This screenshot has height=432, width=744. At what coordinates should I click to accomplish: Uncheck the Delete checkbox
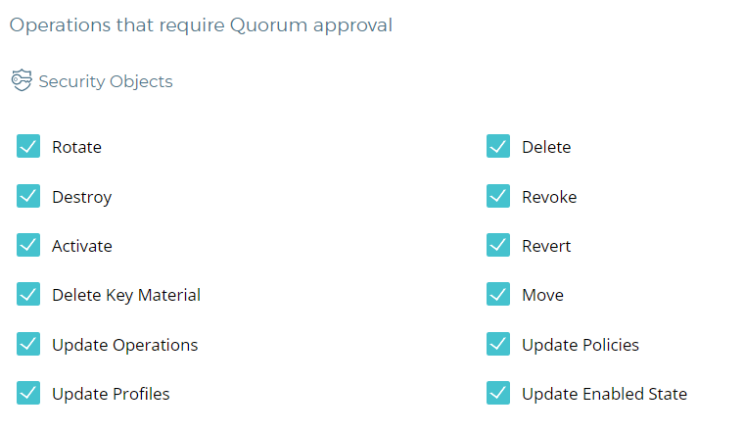[498, 147]
